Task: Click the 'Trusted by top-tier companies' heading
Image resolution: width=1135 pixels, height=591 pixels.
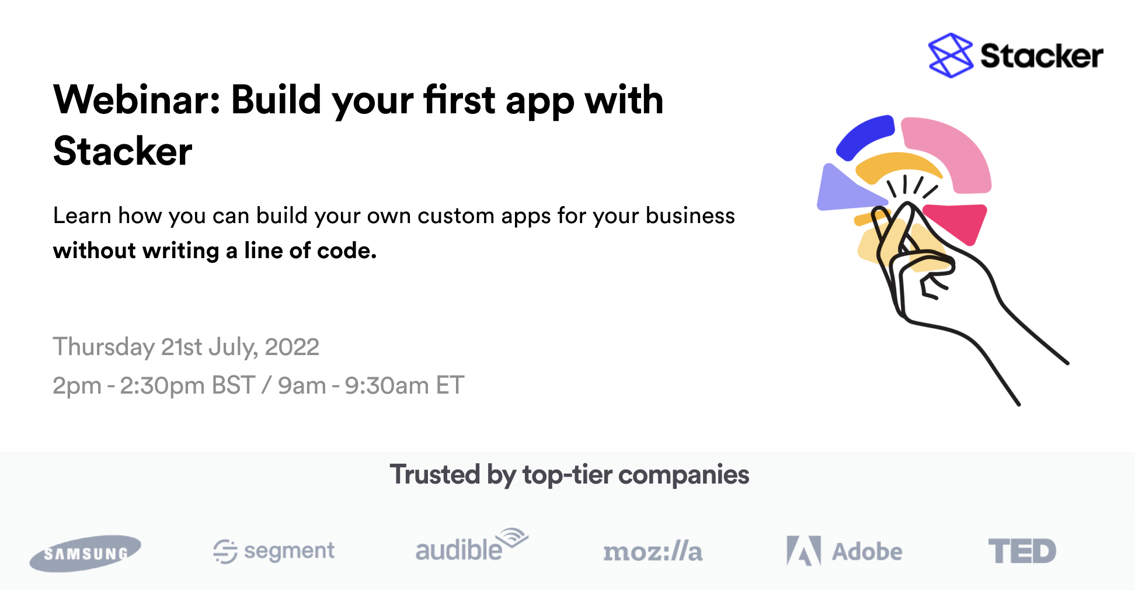Action: click(x=569, y=474)
